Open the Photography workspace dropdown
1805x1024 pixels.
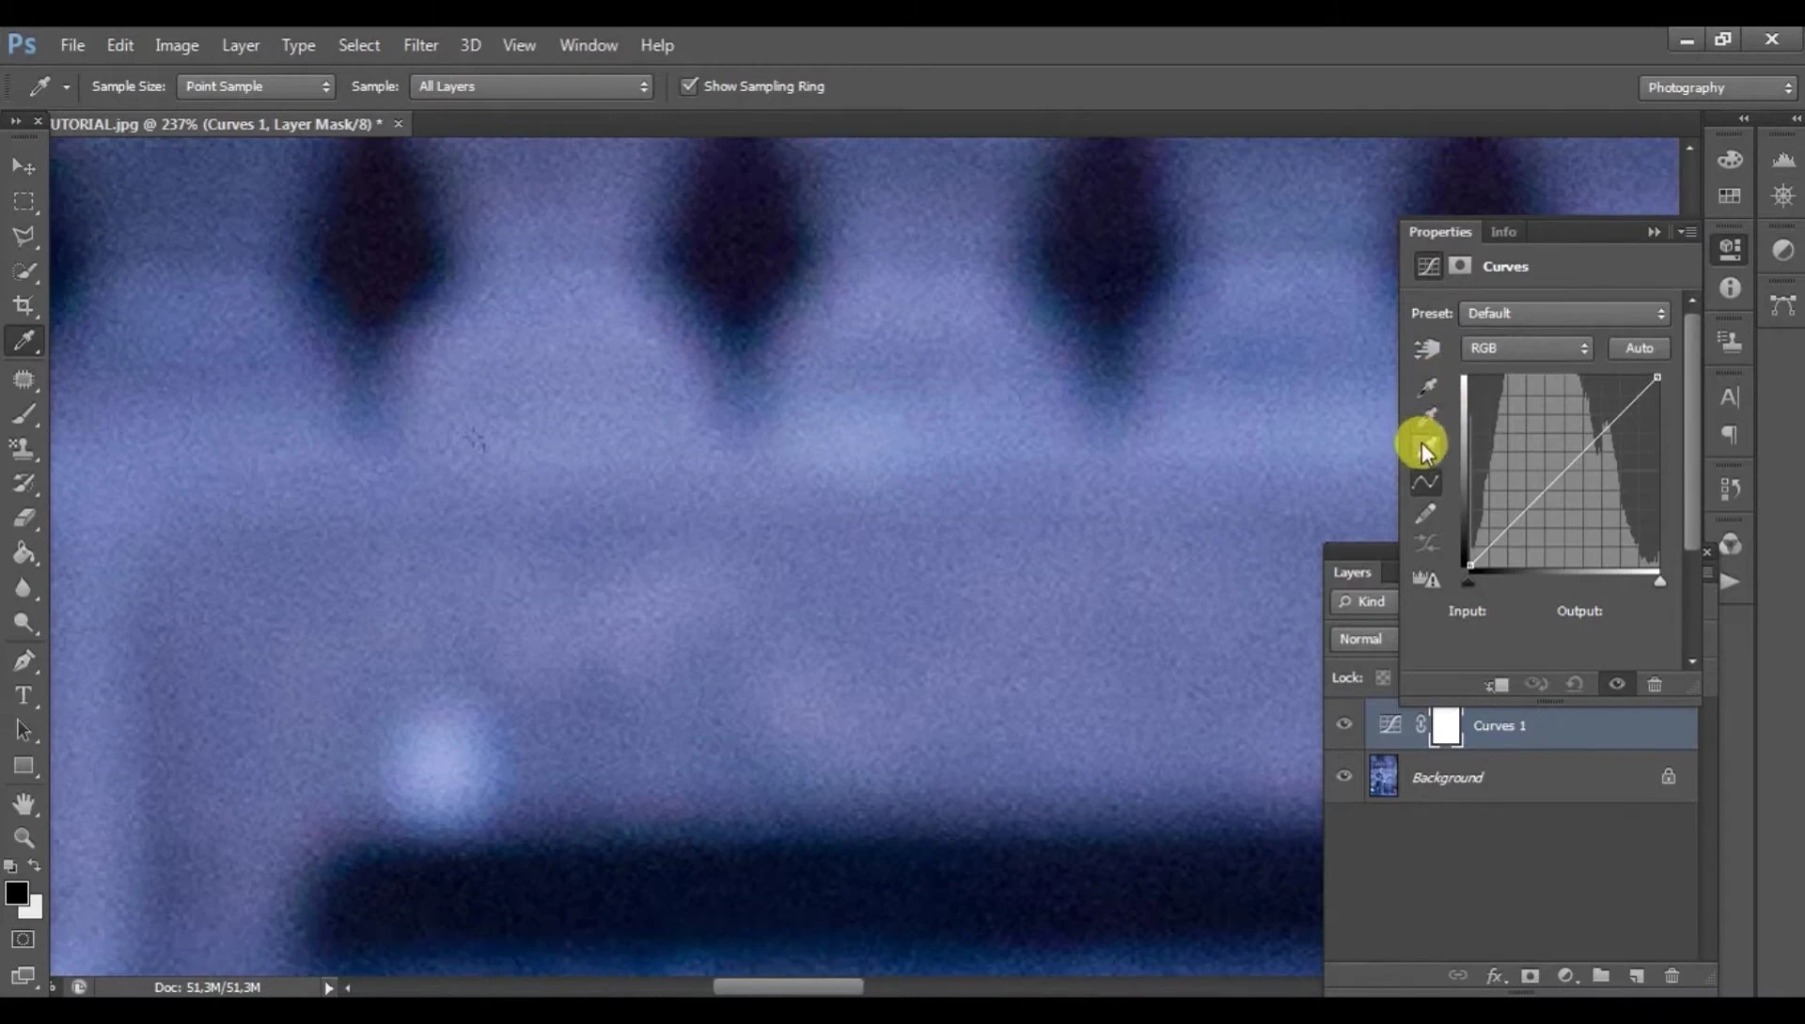pos(1718,87)
